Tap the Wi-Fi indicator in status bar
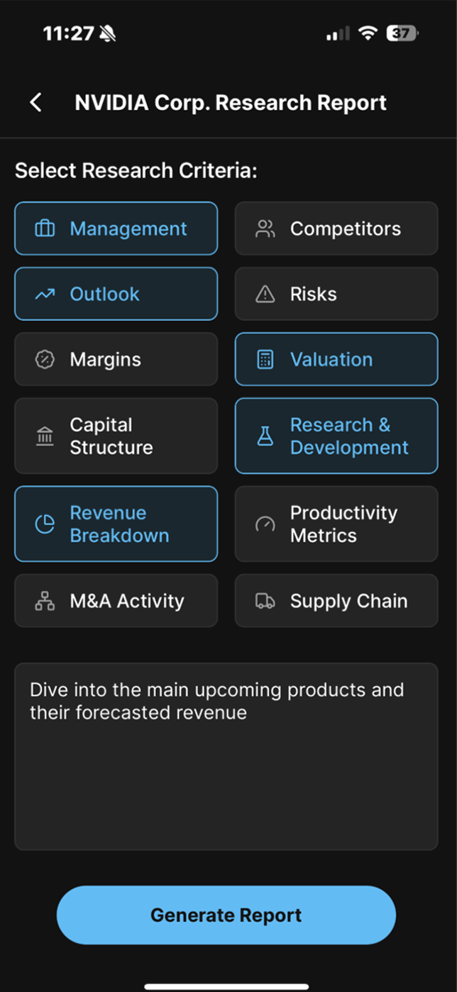 (367, 33)
